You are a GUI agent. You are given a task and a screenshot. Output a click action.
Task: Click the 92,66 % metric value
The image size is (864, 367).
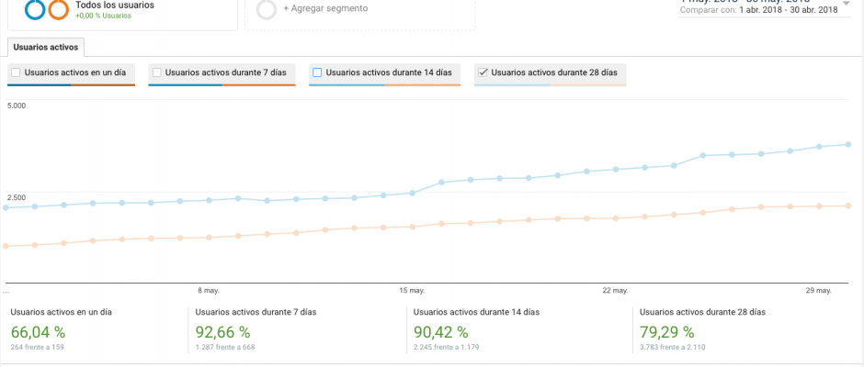point(222,332)
